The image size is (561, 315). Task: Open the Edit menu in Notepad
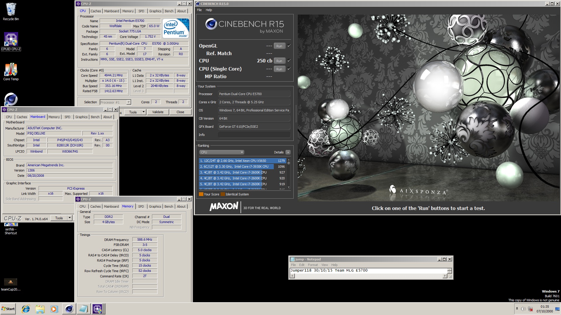coord(302,265)
